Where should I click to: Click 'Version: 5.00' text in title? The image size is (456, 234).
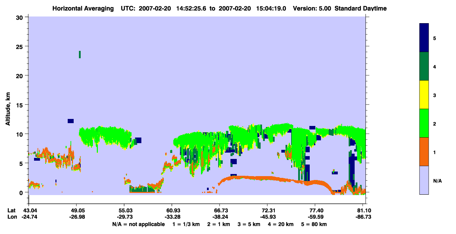click(312, 8)
